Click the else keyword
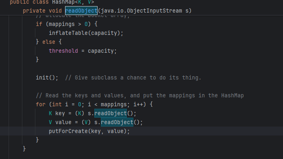Viewport: 283px width, 159px height. 49,42
